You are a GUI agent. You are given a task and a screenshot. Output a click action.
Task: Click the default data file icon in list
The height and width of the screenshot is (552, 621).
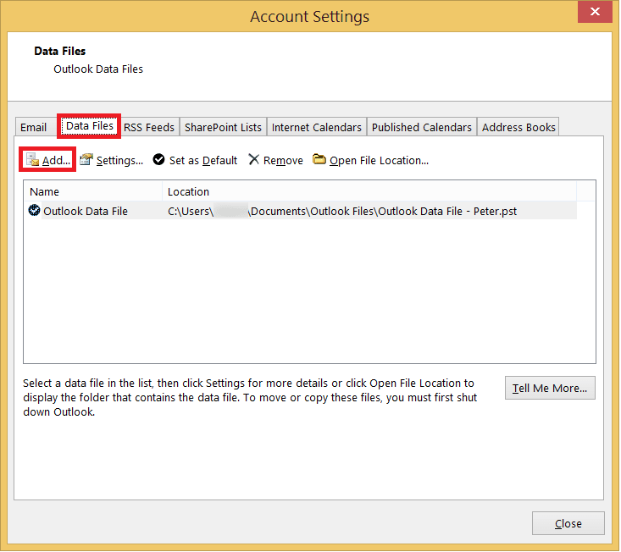(34, 211)
